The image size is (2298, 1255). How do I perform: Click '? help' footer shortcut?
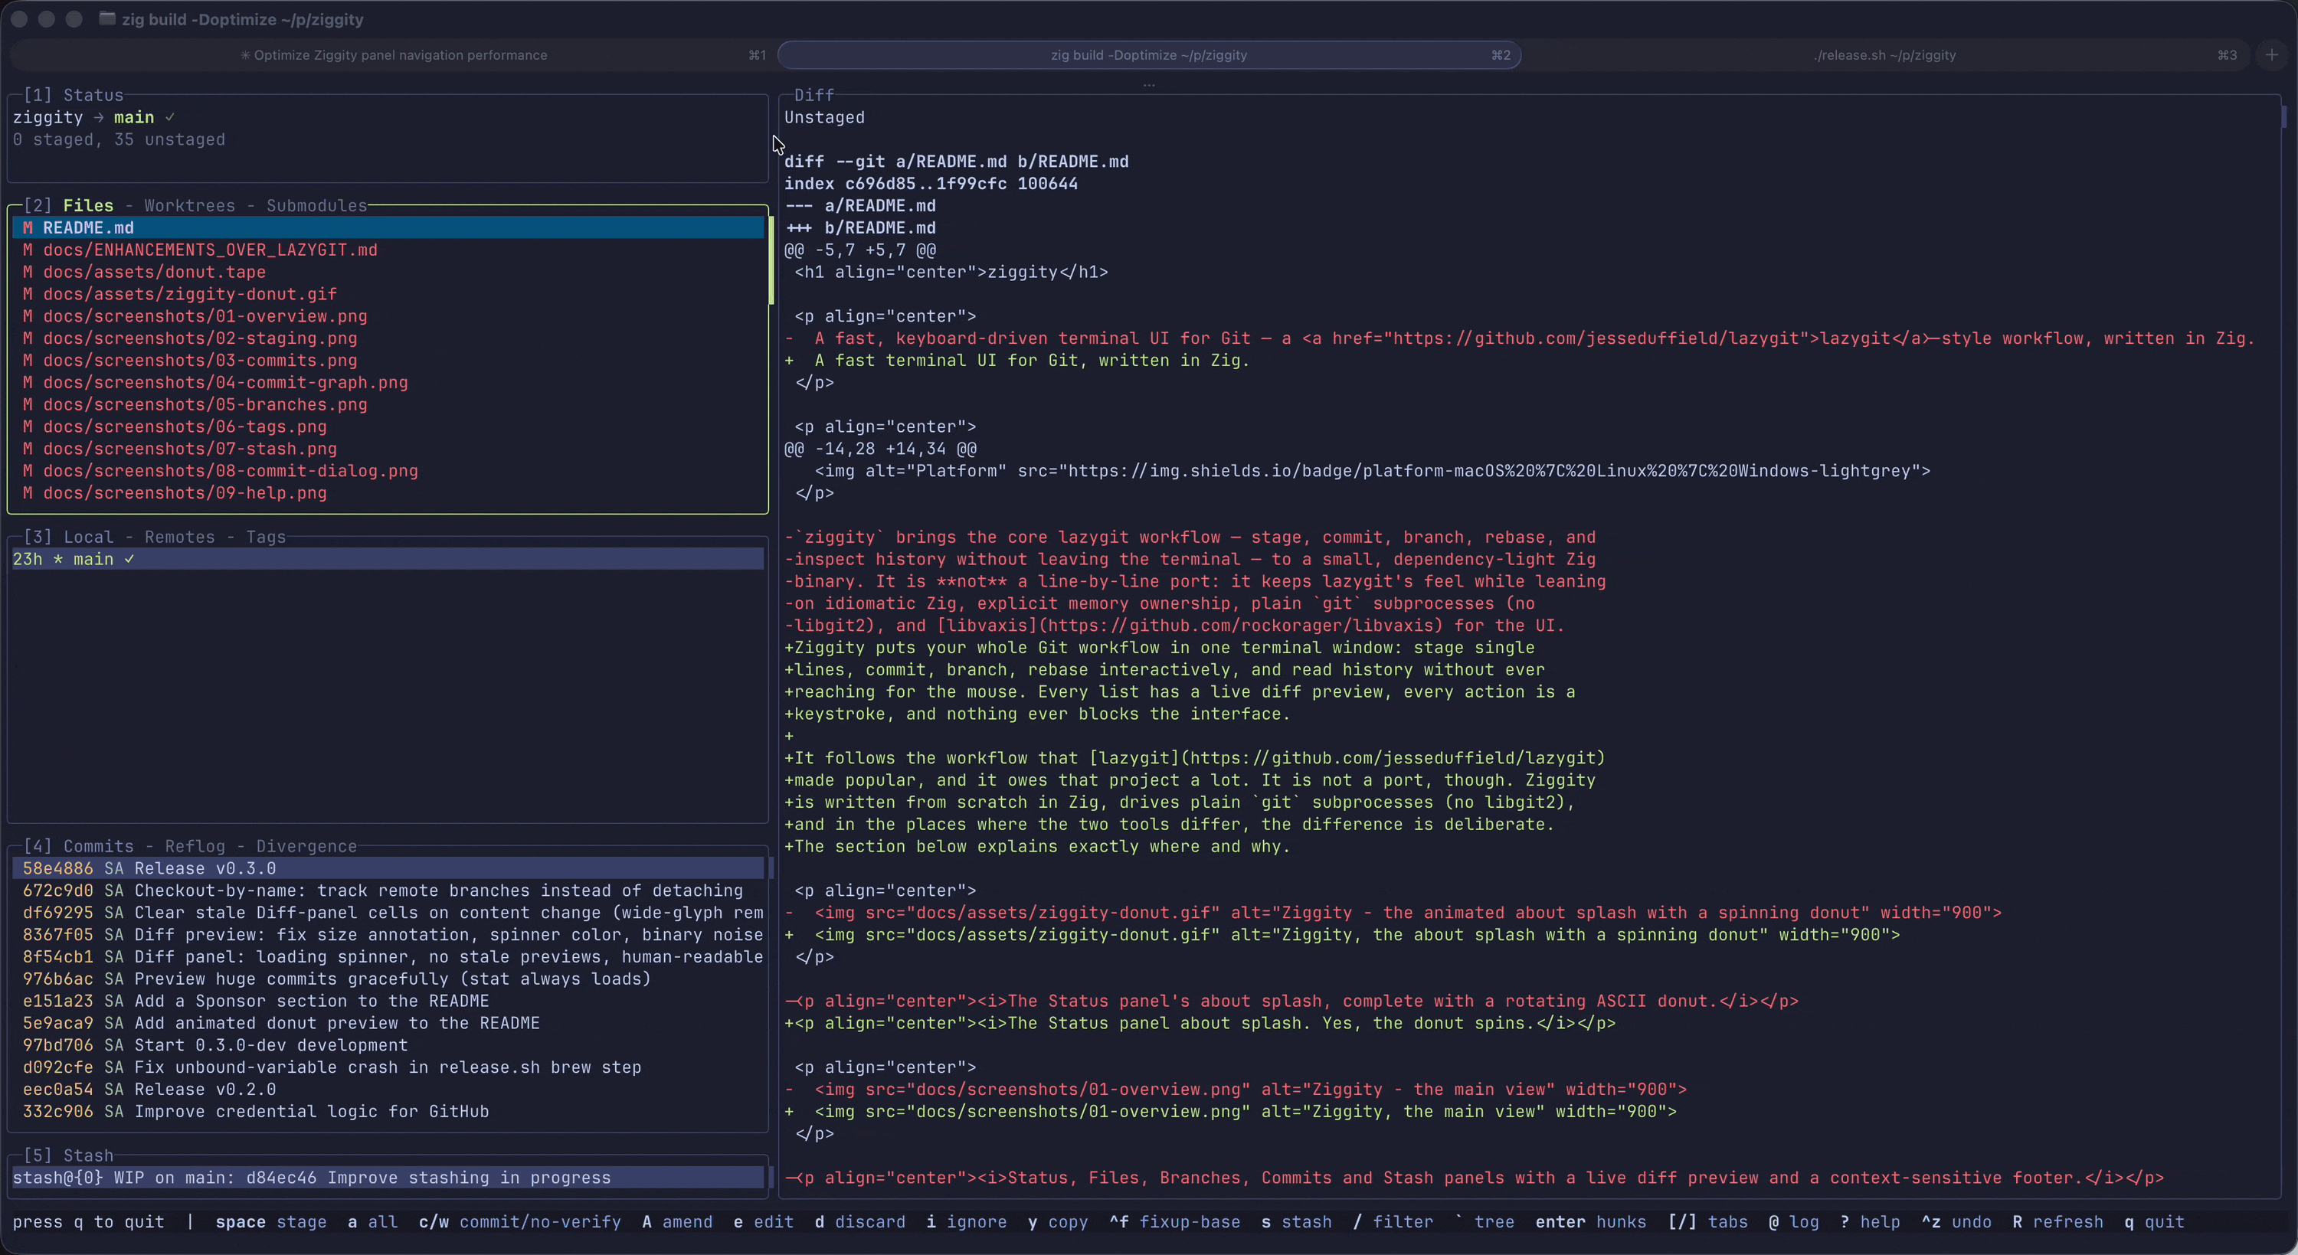pos(1870,1221)
